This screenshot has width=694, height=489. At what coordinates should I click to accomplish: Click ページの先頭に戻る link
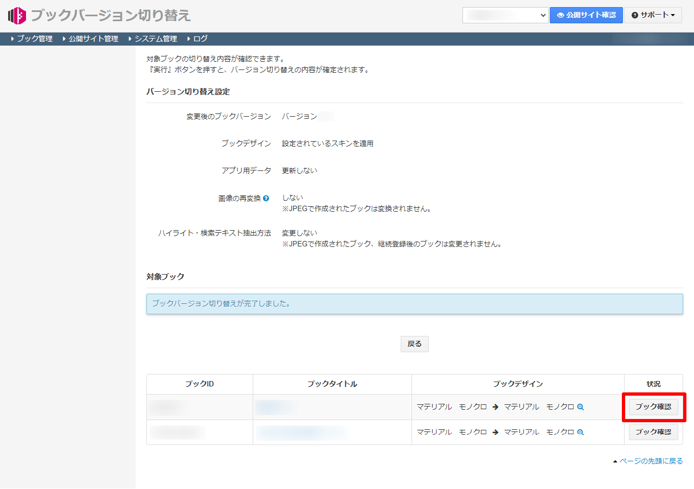(651, 461)
